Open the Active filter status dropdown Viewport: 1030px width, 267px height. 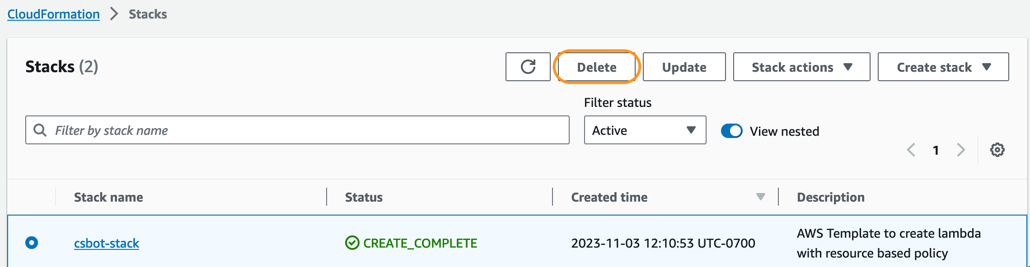pyautogui.click(x=645, y=130)
